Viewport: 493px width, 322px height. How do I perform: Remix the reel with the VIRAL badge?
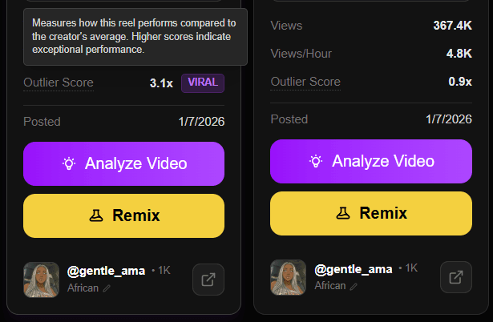pyautogui.click(x=124, y=215)
